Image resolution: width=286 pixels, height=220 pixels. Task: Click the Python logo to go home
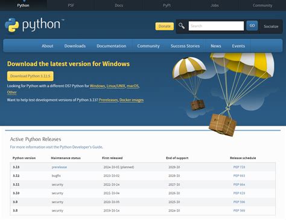click(x=34, y=25)
